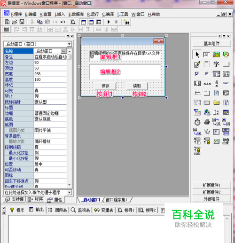Click the ellipsis button in 名称 property
Screen dimensions: 235x243
click(x=63, y=51)
